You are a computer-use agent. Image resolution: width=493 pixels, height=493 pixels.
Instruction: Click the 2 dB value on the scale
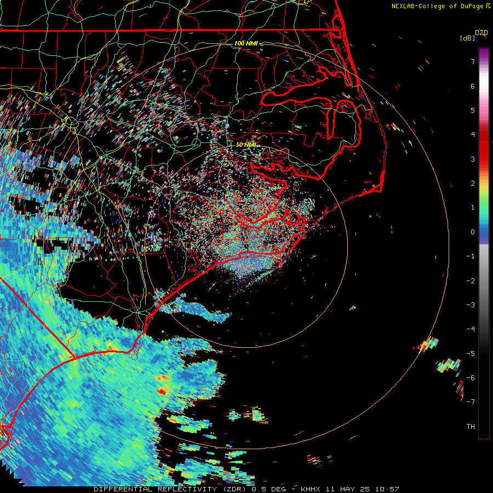[473, 184]
